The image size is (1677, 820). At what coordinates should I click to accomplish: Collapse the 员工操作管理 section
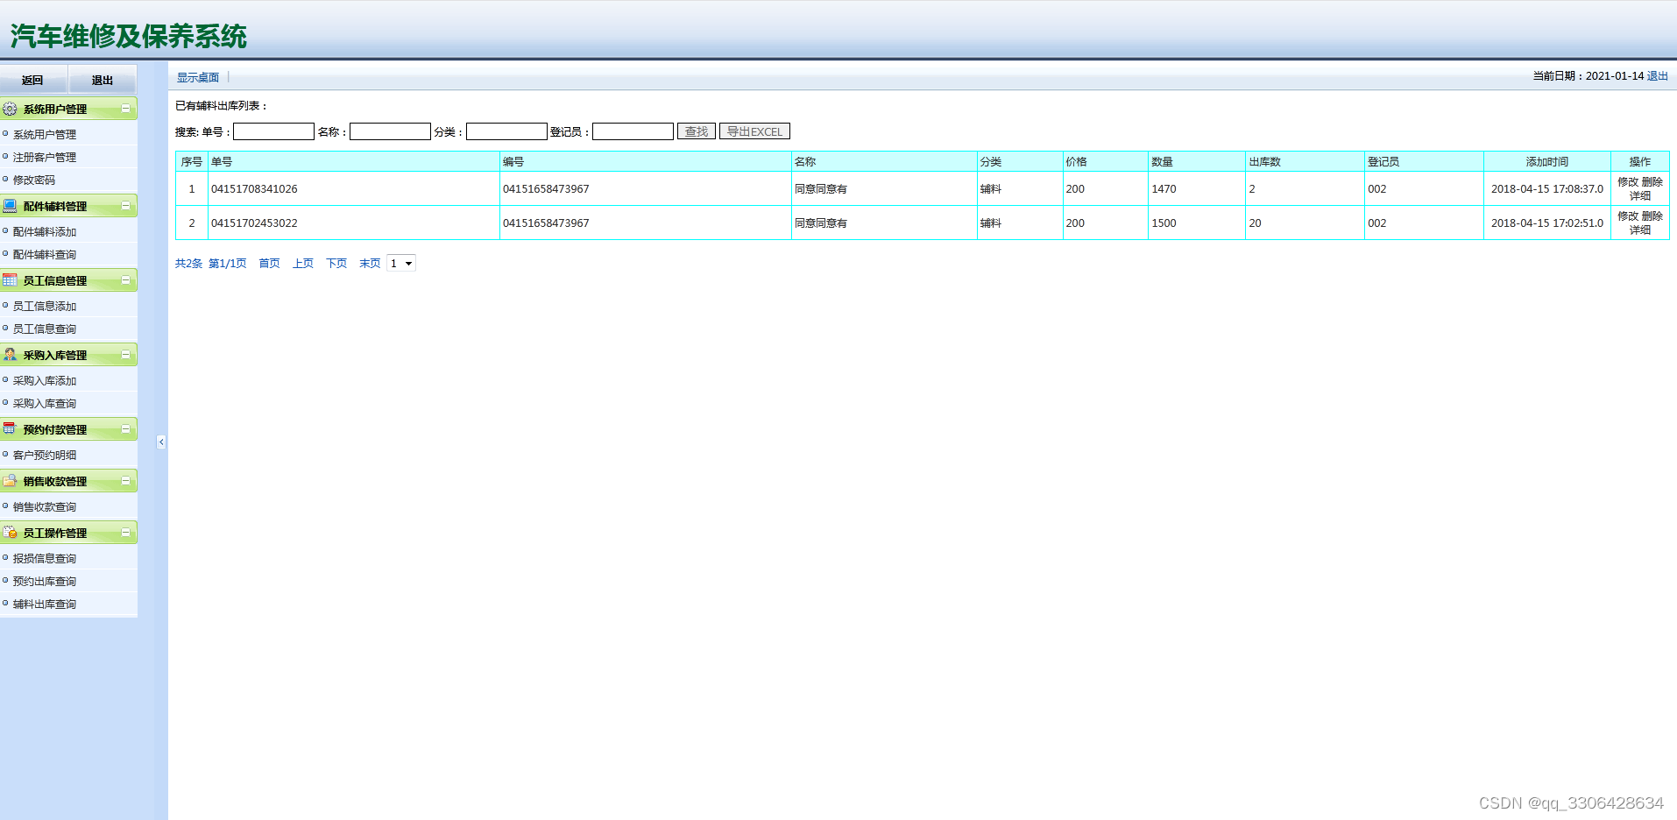click(x=125, y=533)
